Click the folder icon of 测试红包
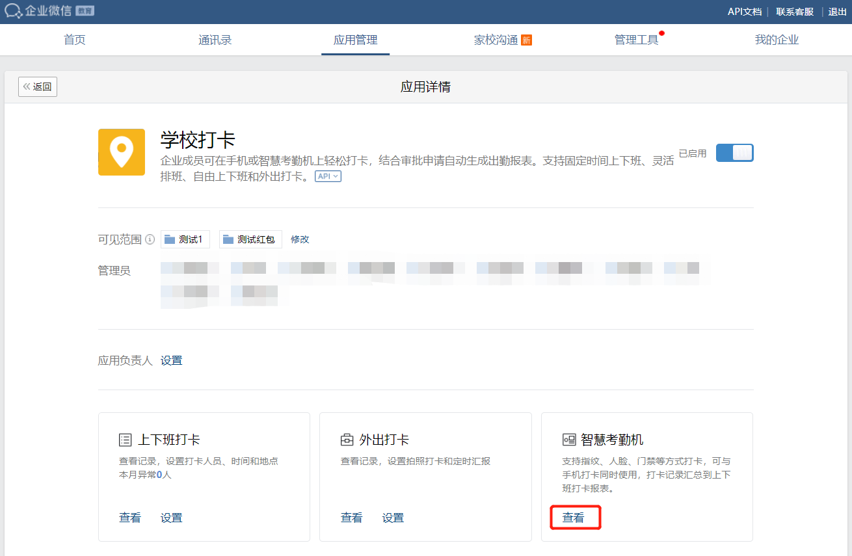The width and height of the screenshot is (852, 556). 228,239
